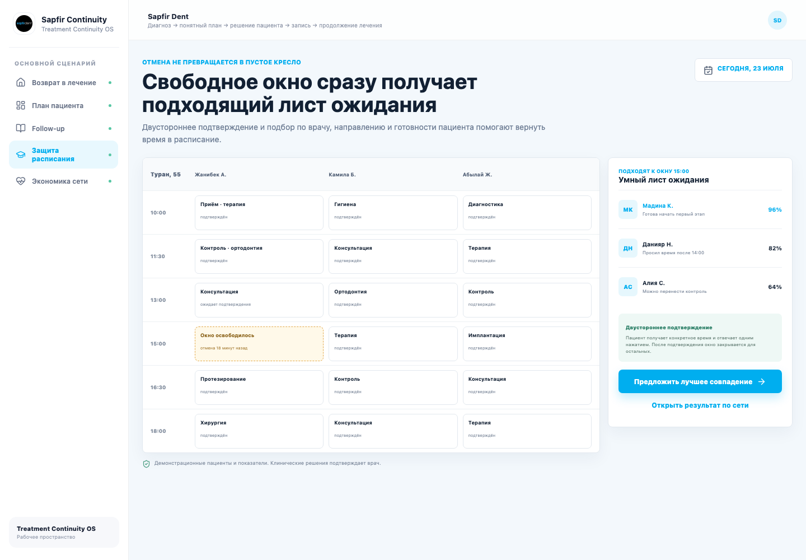The height and width of the screenshot is (560, 806).
Task: Open the Имплантация-row Терапия card at 15:00
Action: 393,344
